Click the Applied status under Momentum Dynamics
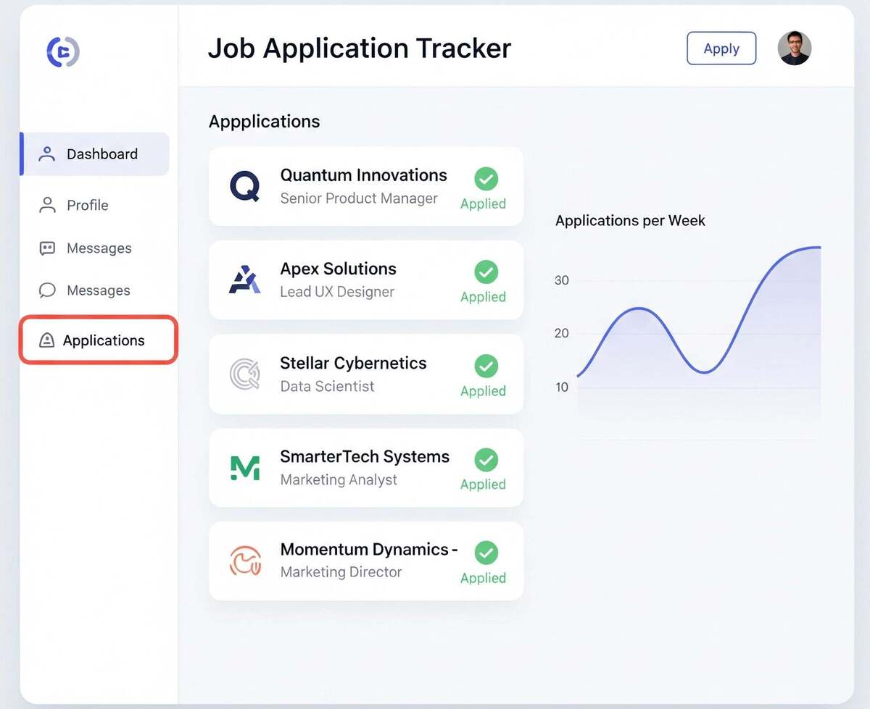 [x=483, y=578]
